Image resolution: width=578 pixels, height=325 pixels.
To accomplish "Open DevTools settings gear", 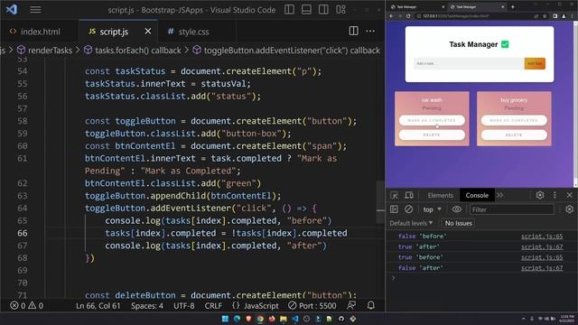I will (540, 195).
